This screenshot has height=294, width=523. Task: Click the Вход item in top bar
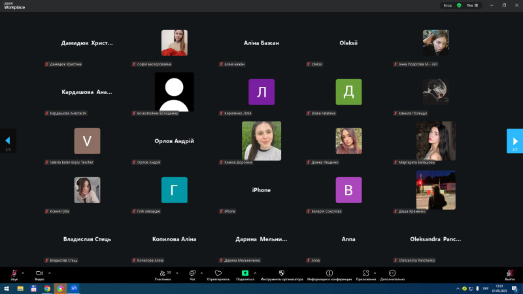point(448,5)
